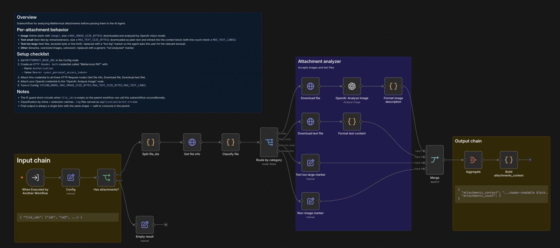Click the 'Tune in Config: VISION_MODEL' checklist step
This screenshot has height=248, width=560.
pyautogui.click(x=83, y=85)
